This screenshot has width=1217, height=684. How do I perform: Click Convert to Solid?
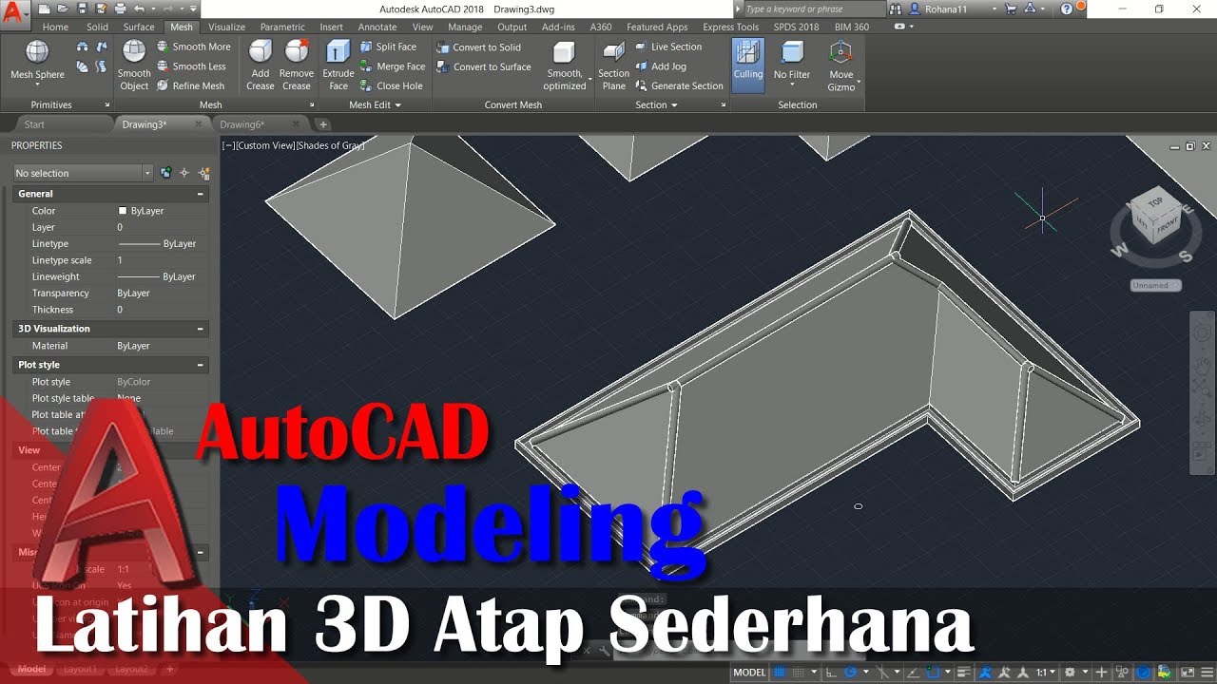coord(478,47)
